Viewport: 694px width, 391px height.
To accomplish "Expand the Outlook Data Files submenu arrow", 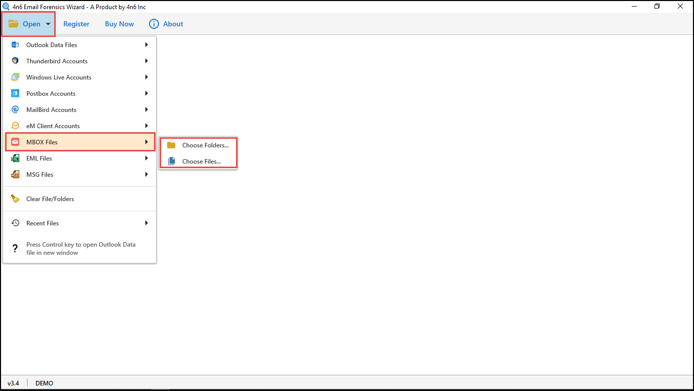I will coord(146,45).
